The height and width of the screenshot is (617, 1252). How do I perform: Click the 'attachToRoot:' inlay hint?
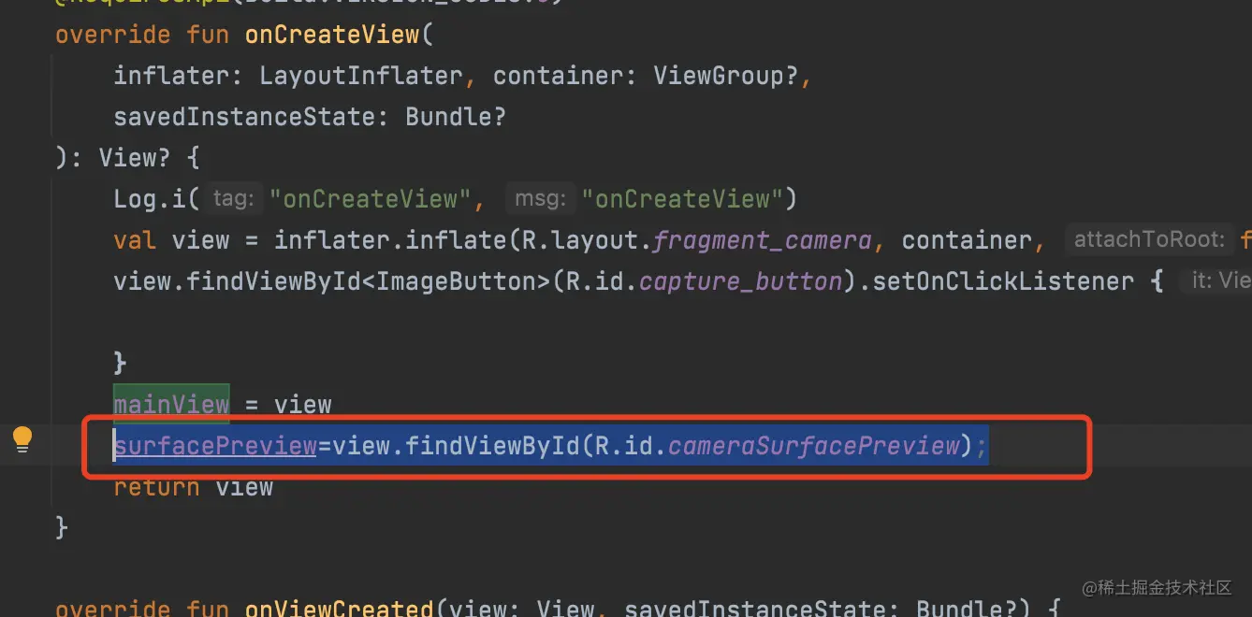click(x=1149, y=240)
